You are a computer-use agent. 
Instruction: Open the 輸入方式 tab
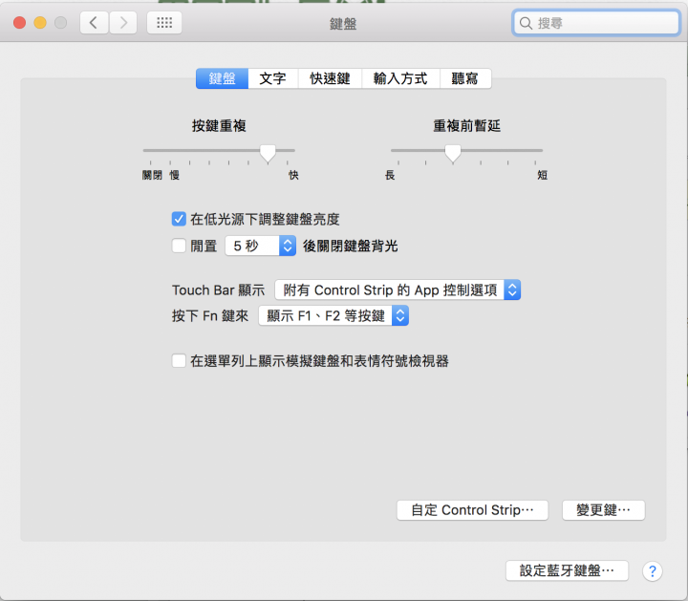click(x=400, y=78)
